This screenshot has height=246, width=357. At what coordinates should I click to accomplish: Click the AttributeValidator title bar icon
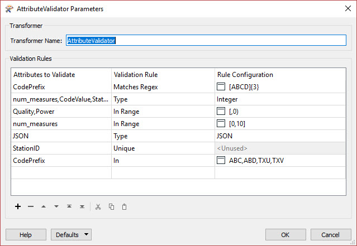[x=9, y=9]
